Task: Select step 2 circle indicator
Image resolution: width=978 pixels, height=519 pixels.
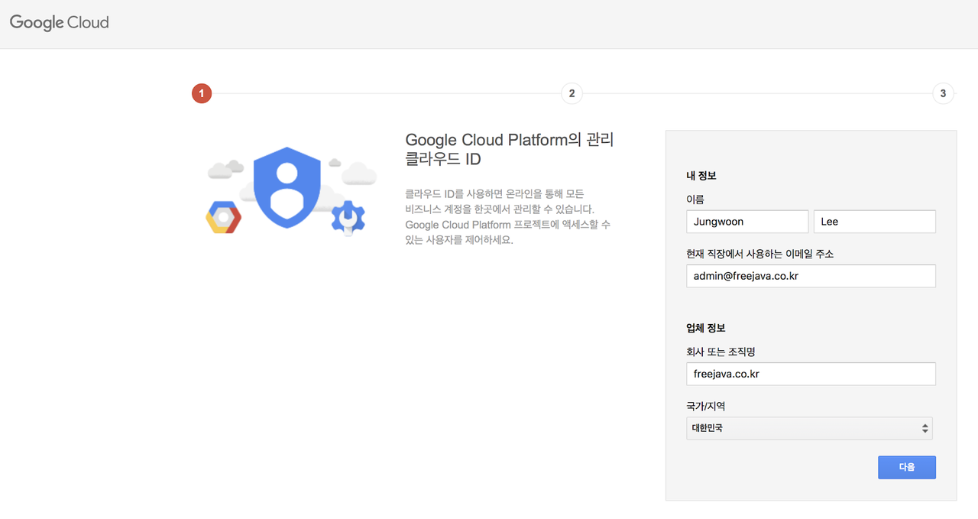Action: pos(572,93)
